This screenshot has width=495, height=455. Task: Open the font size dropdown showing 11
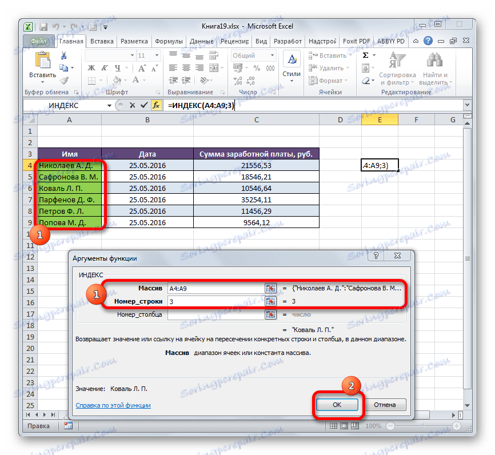(157, 55)
